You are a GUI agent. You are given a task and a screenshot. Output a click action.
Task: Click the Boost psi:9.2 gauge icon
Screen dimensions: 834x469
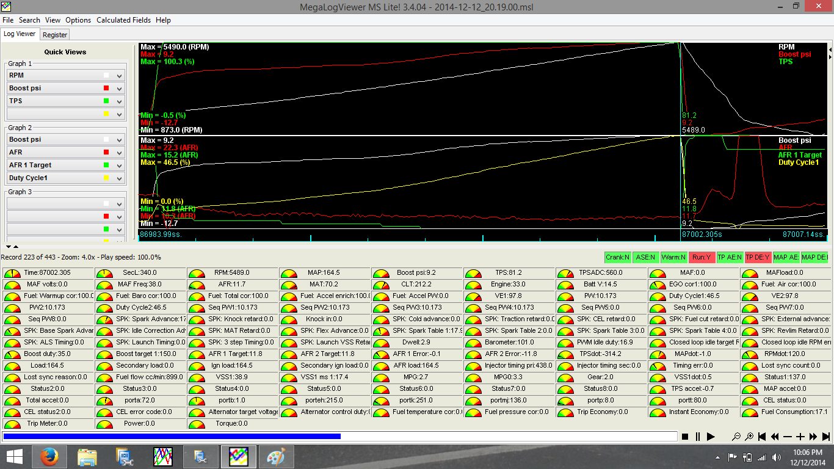point(380,274)
